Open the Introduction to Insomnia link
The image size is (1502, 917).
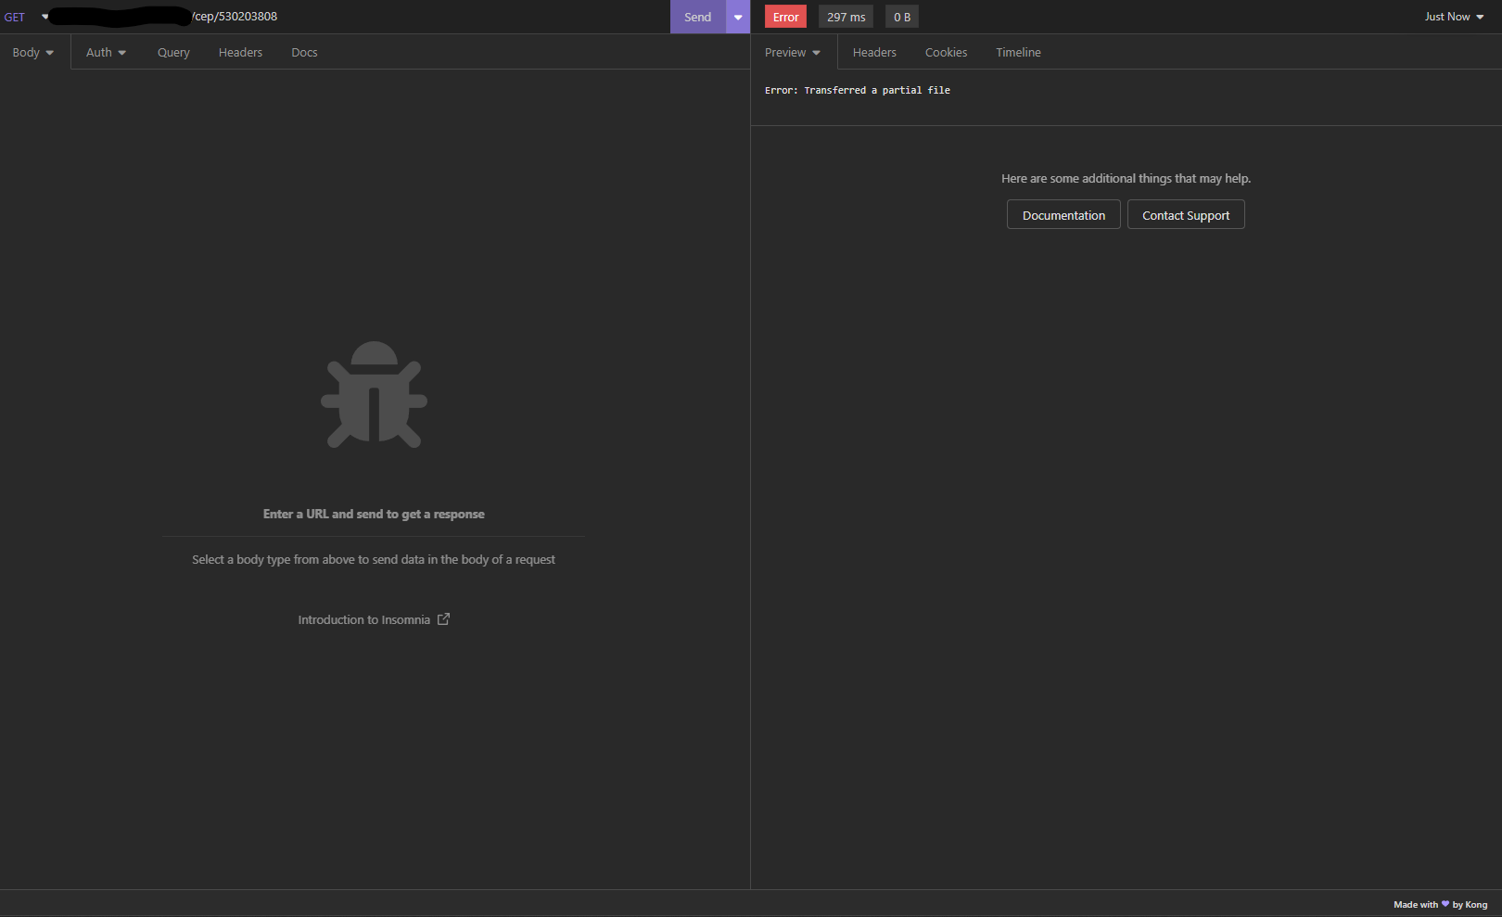pos(363,618)
